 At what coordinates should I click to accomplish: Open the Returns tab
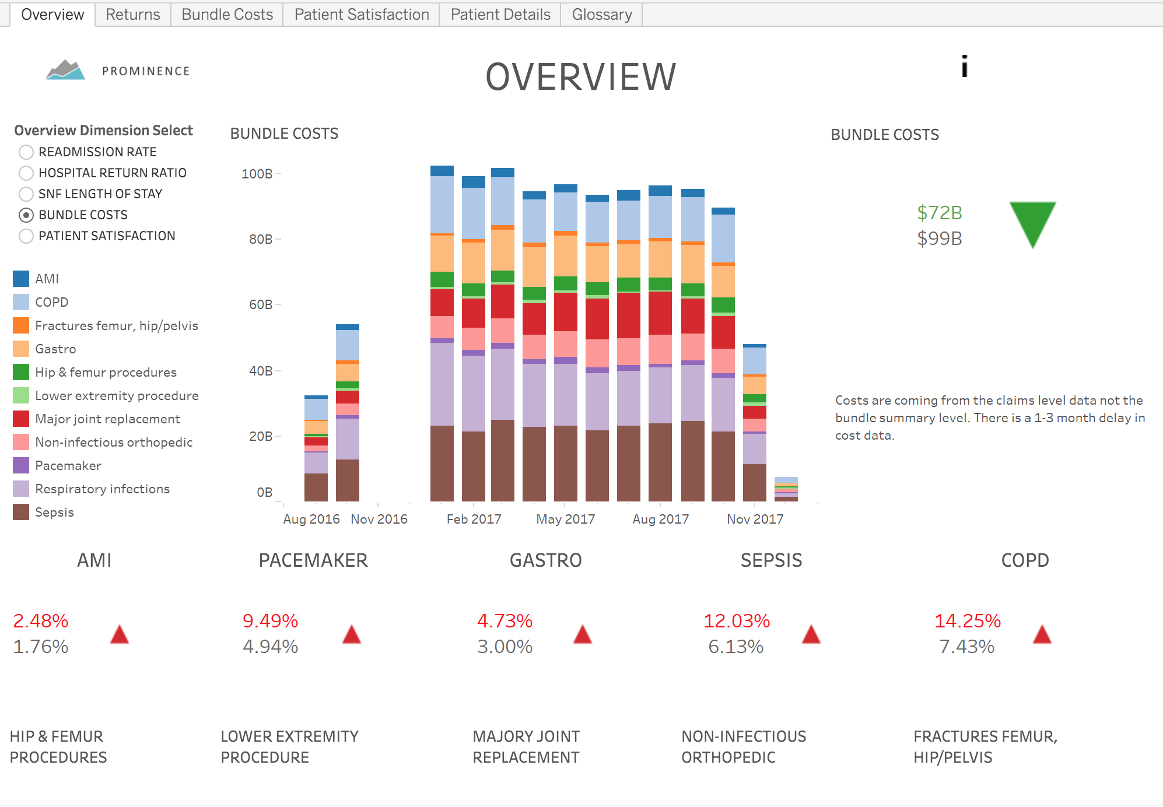(132, 14)
